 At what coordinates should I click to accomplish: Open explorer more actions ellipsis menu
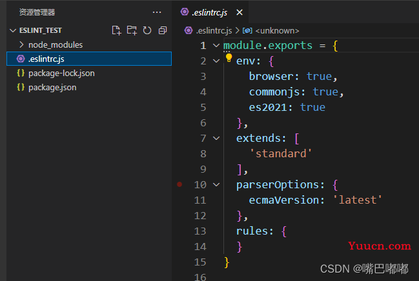(x=157, y=12)
